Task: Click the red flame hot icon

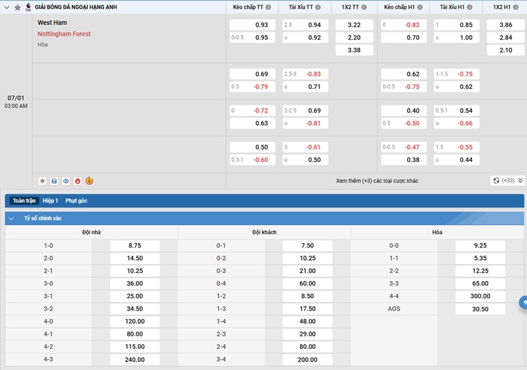Action: point(78,181)
